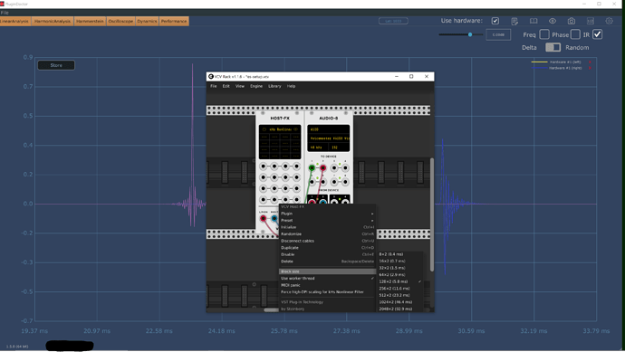Image resolution: width=625 pixels, height=352 pixels.
Task: Toggle the Use hardware checkbox
Action: (x=495, y=21)
